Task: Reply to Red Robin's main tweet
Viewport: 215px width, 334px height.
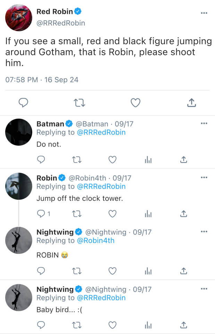Action: tap(23, 103)
